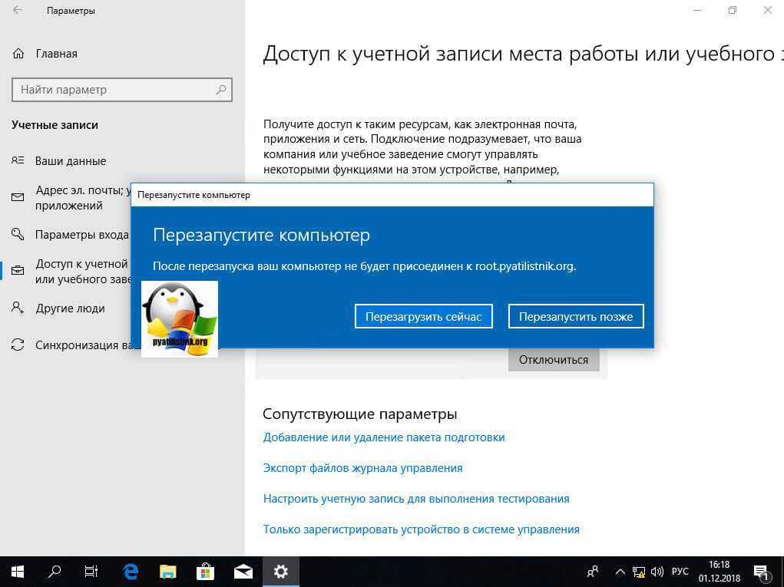The width and height of the screenshot is (784, 587).
Task: Click the email envelope icon in sidebar
Action: [18, 197]
